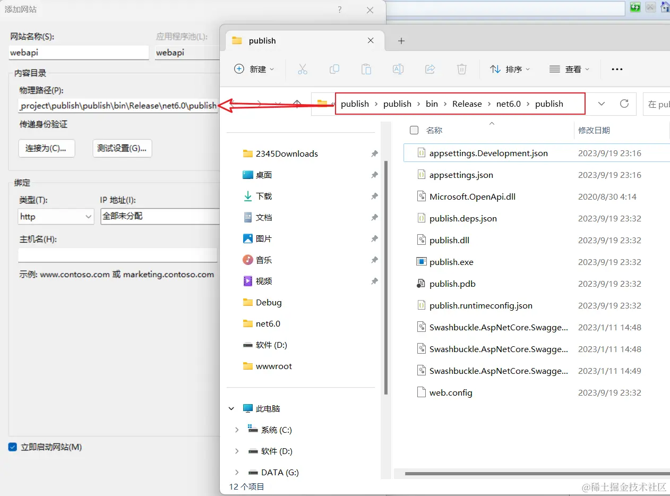Click the Copy icon in Explorer toolbar

pos(334,69)
